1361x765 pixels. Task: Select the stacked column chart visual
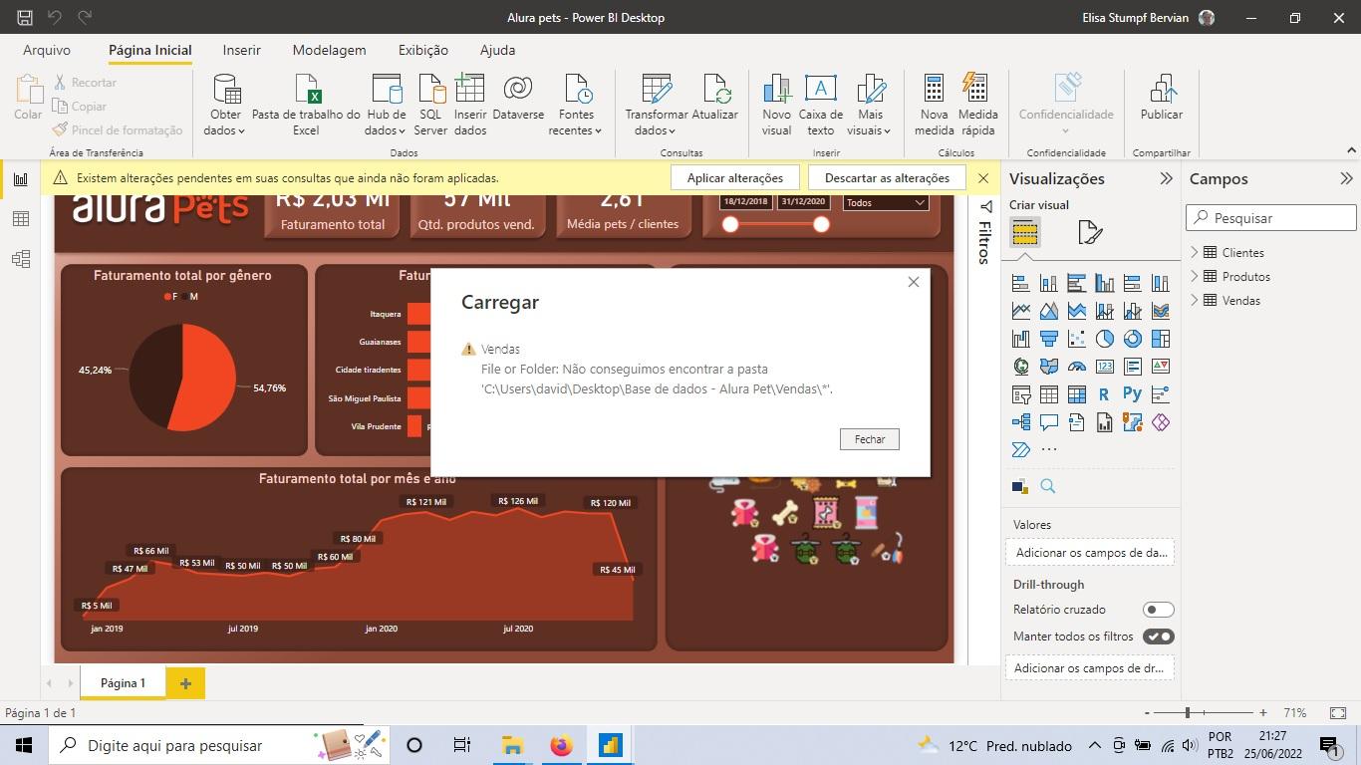coord(1048,284)
